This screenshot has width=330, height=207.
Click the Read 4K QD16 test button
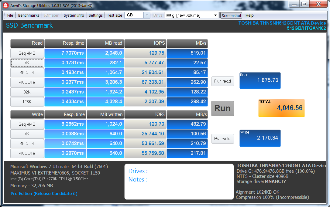coord(27,82)
